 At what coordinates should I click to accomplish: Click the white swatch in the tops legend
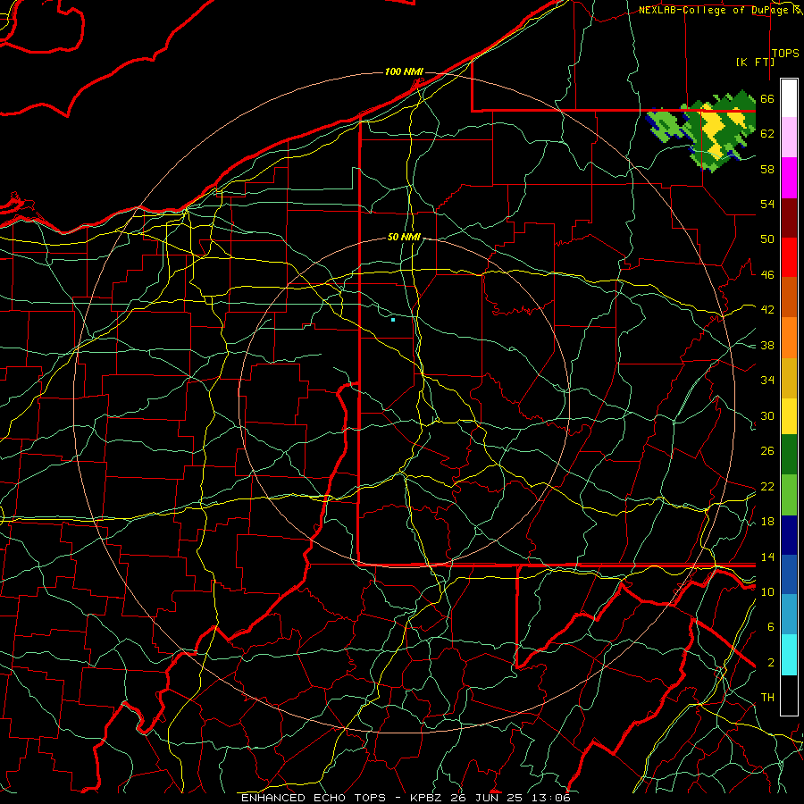click(x=789, y=98)
